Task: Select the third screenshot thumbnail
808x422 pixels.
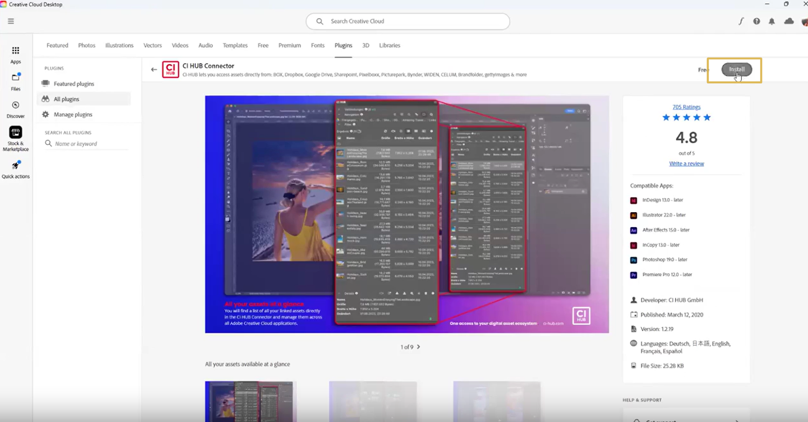Action: [x=497, y=401]
